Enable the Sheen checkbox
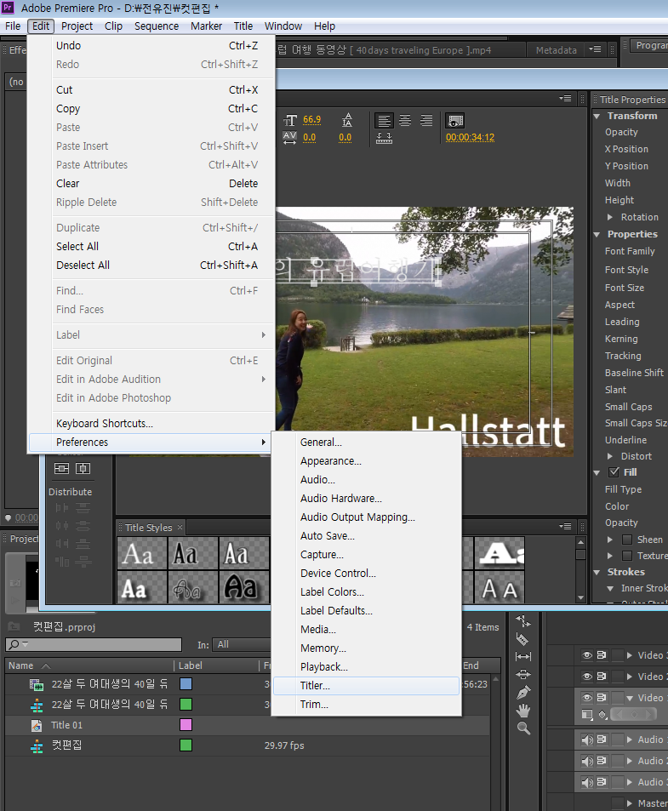The height and width of the screenshot is (811, 668). pos(627,540)
